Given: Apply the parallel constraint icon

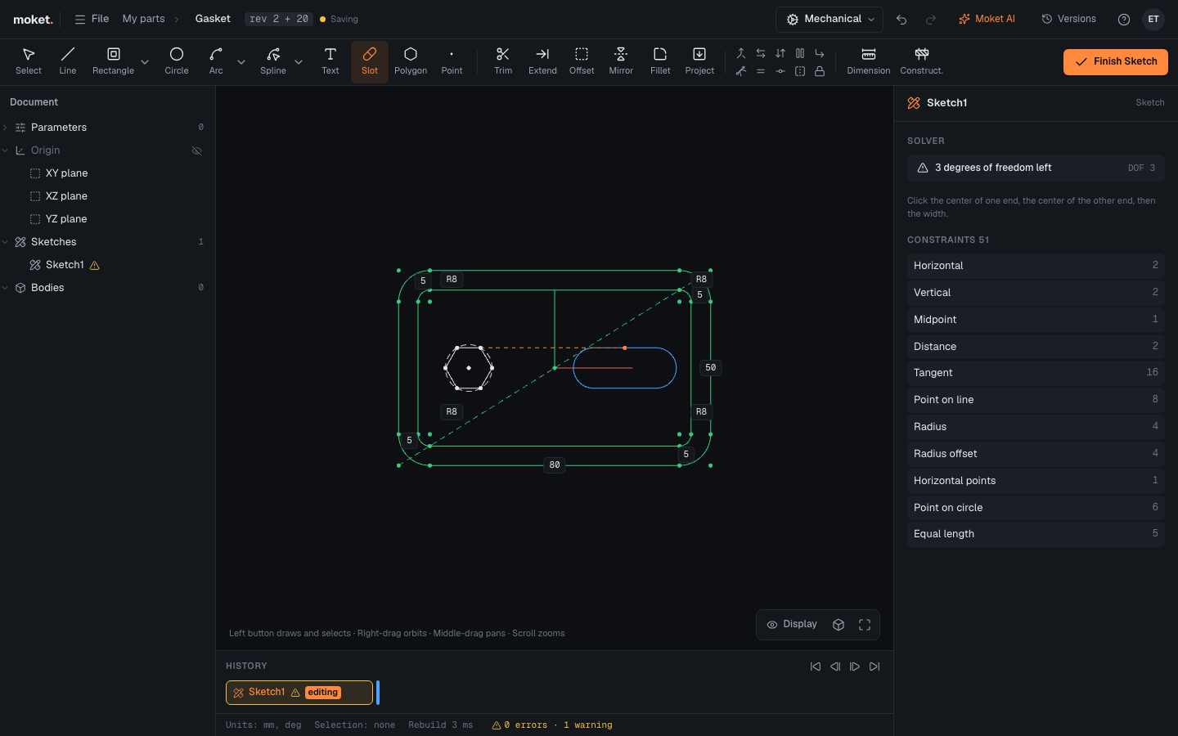Looking at the screenshot, I should click(800, 53).
